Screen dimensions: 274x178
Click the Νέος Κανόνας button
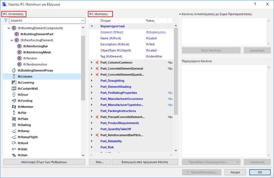[x=211, y=50]
